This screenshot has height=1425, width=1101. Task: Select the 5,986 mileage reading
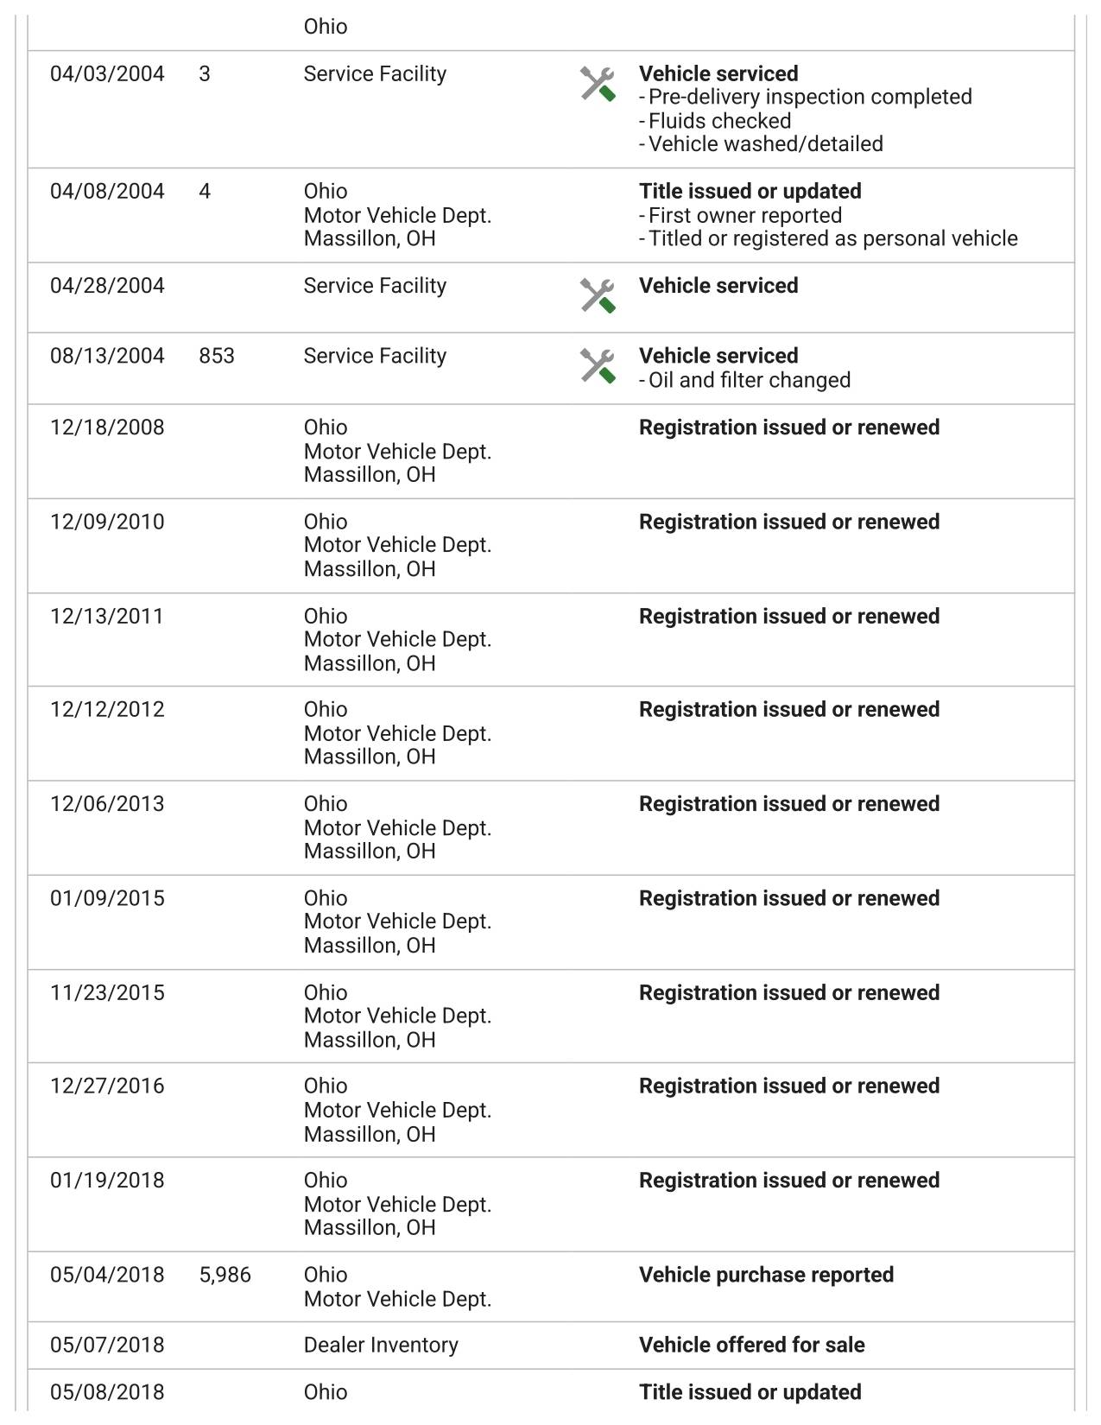click(225, 1275)
